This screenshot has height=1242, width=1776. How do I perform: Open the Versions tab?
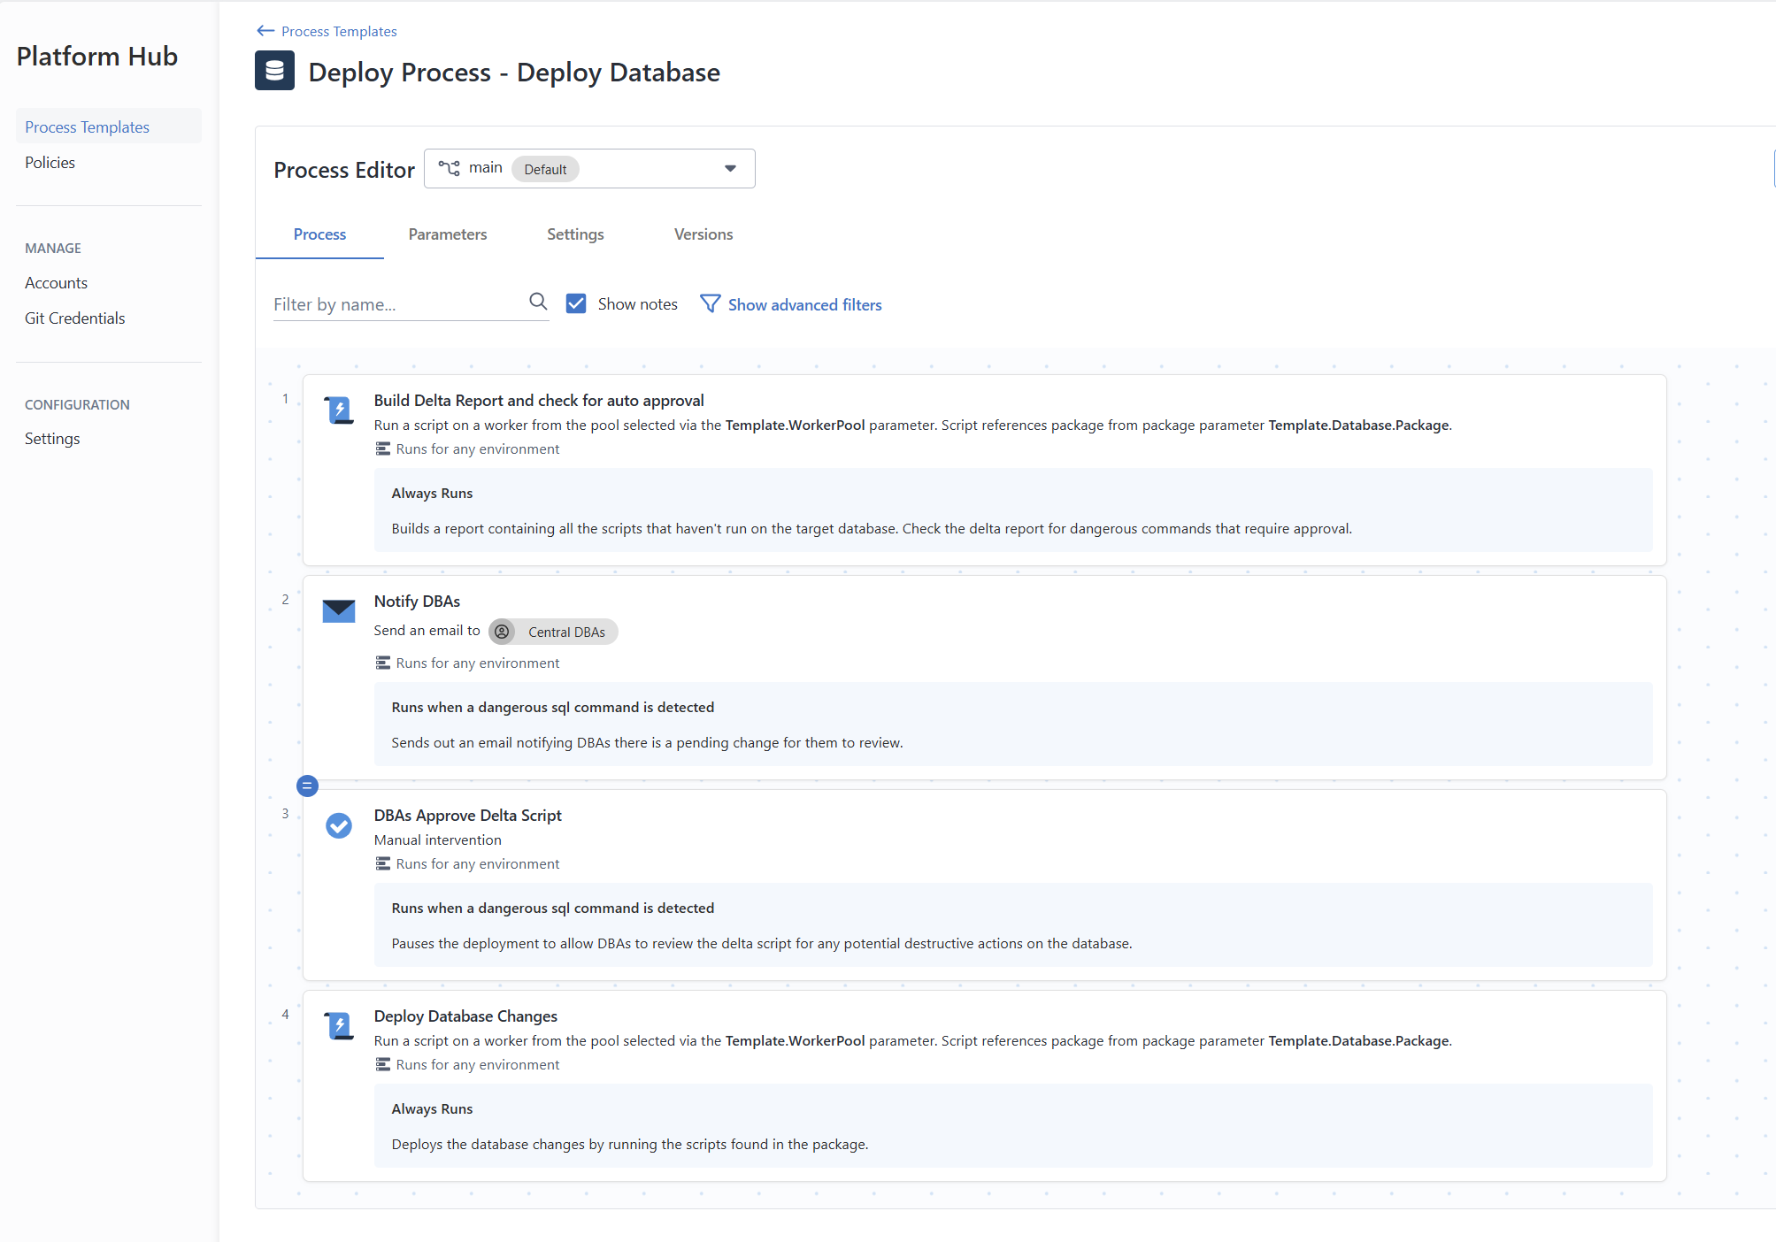point(703,234)
